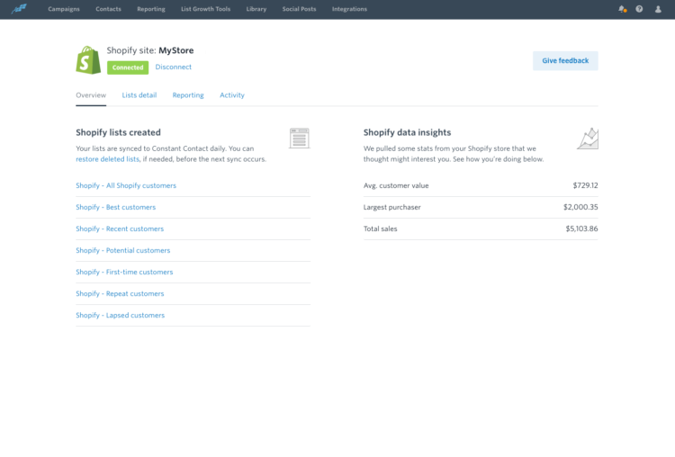The height and width of the screenshot is (457, 675).
Task: Open the Integrations menu
Action: tap(349, 9)
